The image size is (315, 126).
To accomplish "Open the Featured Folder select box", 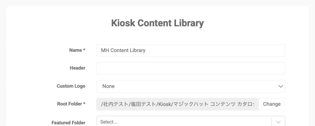I will [184, 122].
